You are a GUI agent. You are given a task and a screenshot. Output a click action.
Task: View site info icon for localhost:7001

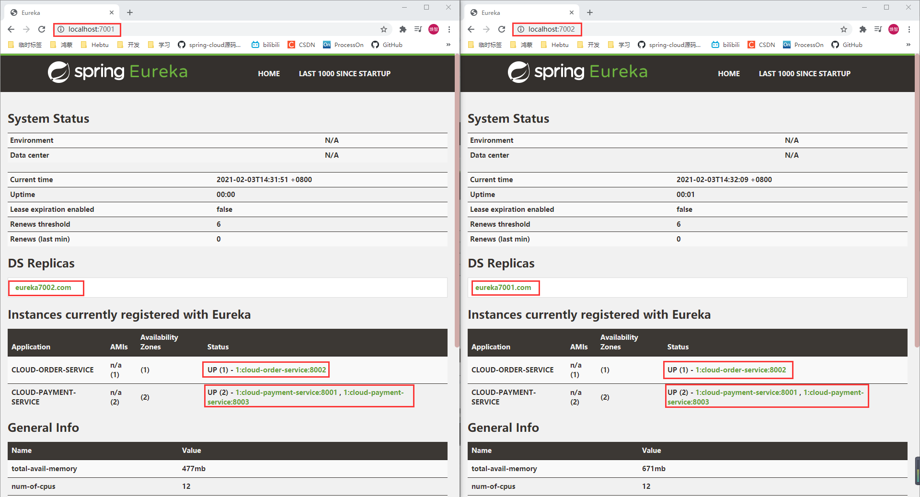point(61,29)
